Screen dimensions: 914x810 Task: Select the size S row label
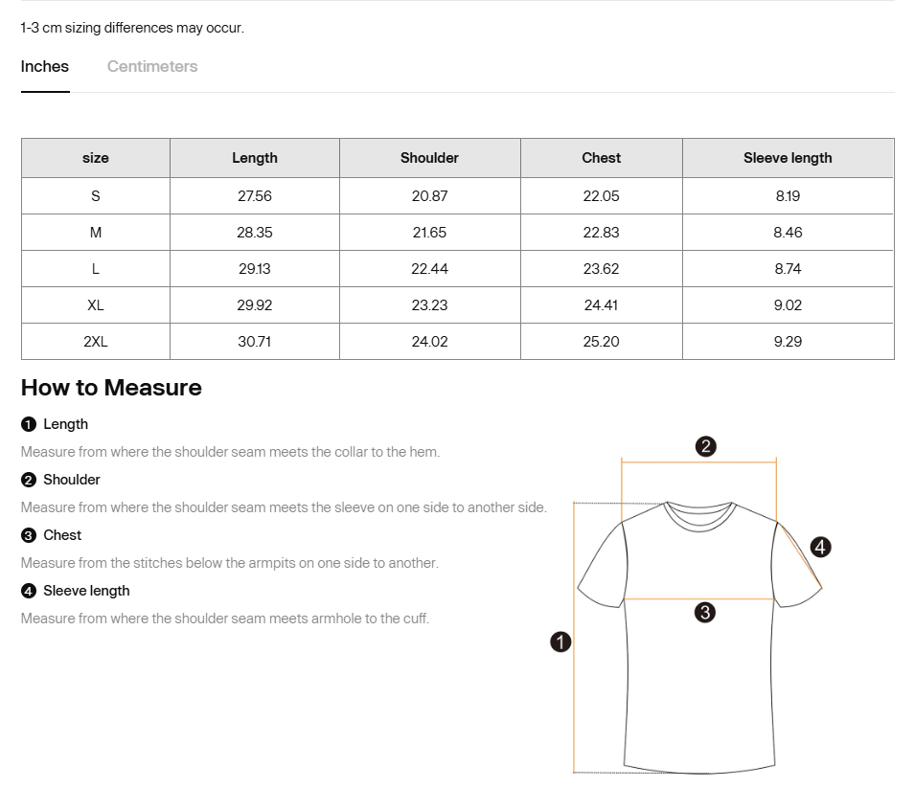(x=96, y=196)
